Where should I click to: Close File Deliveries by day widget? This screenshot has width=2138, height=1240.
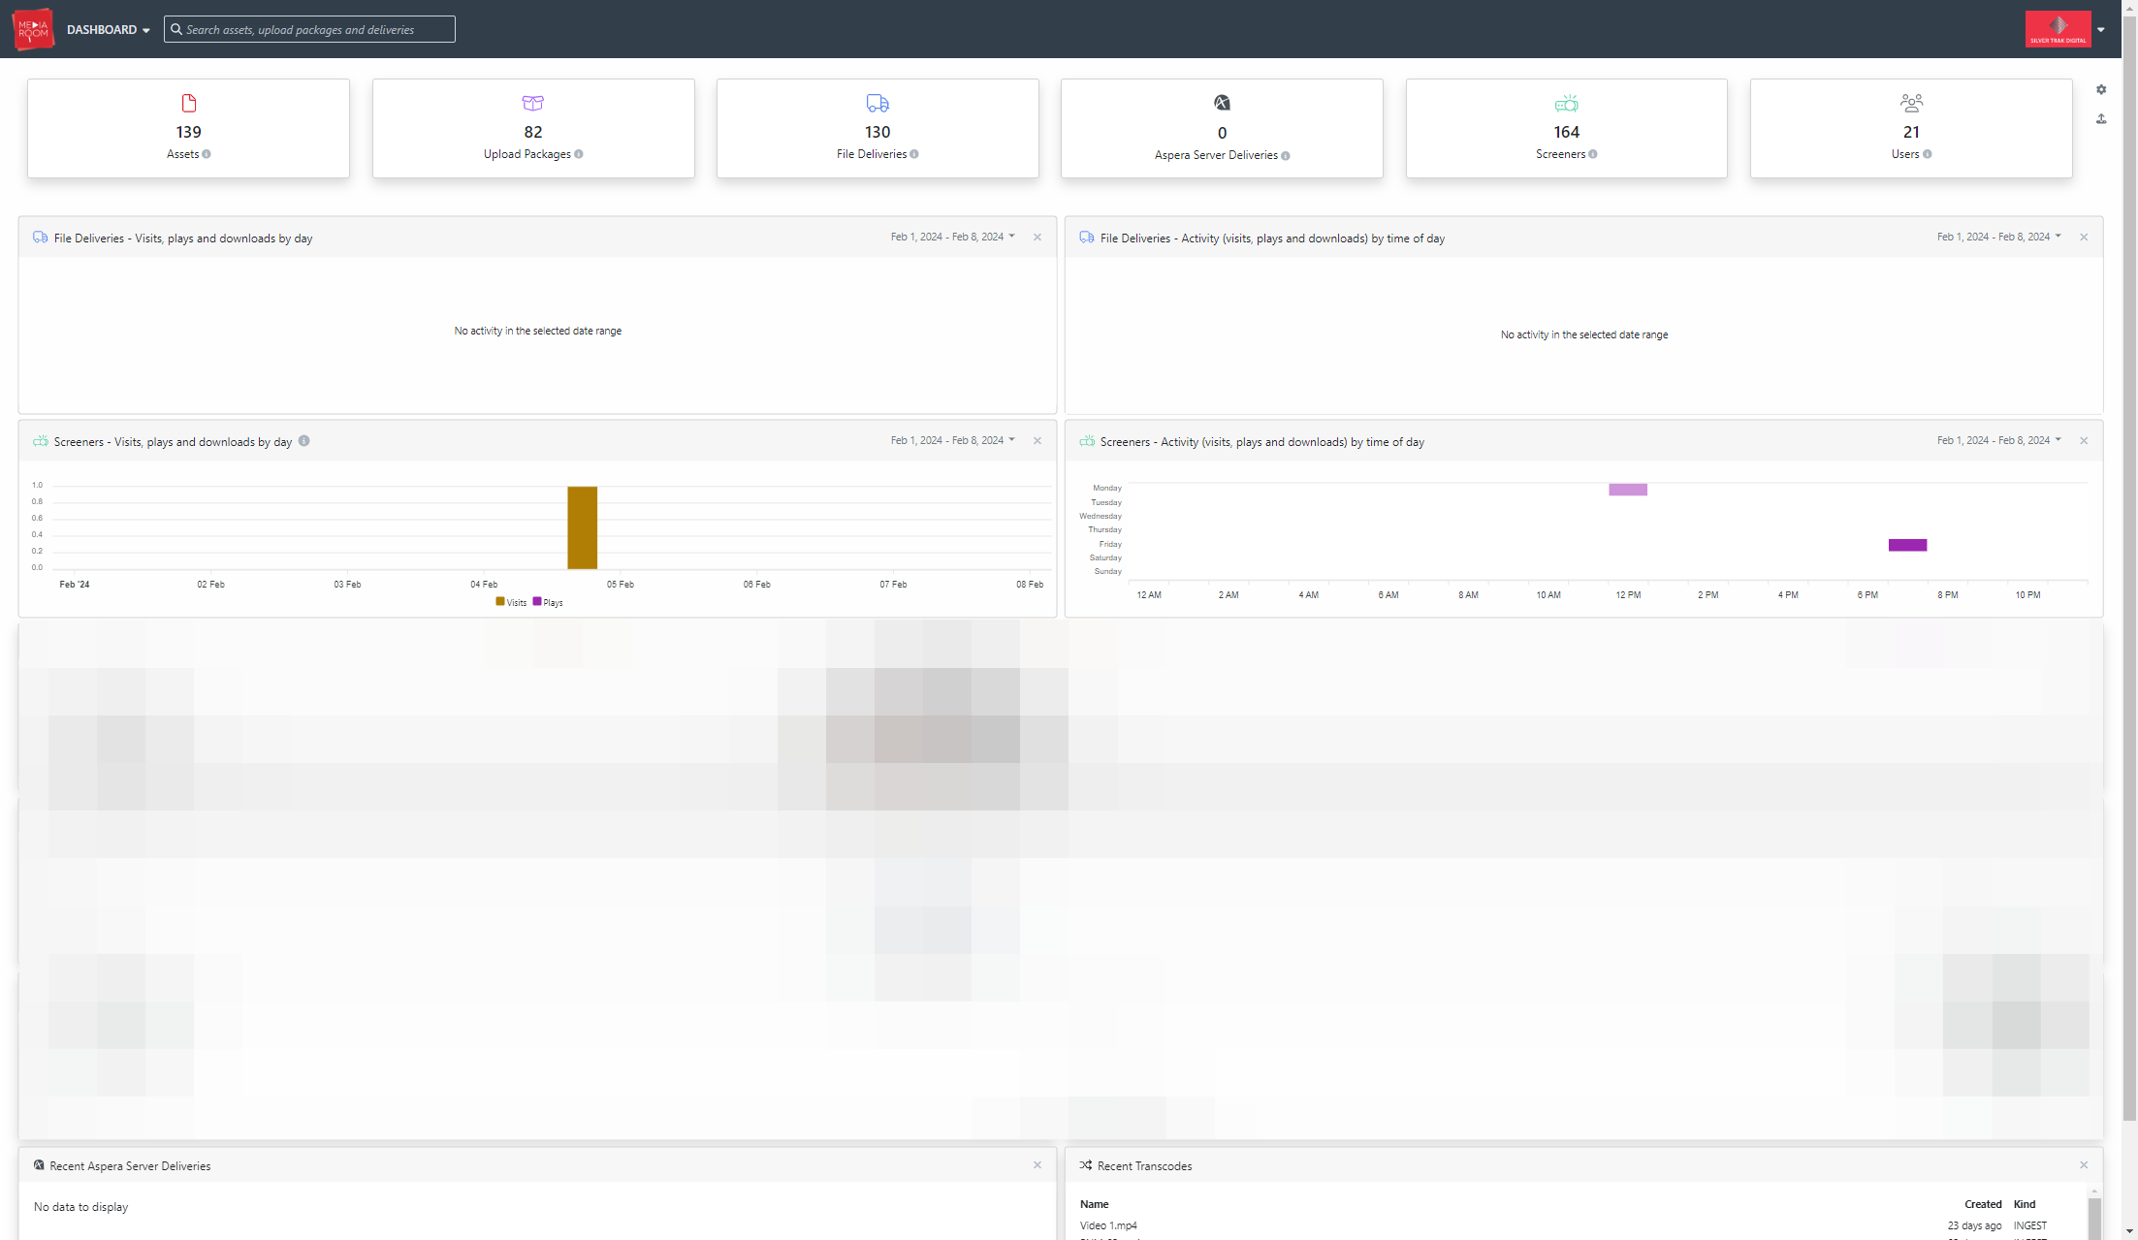1037,238
